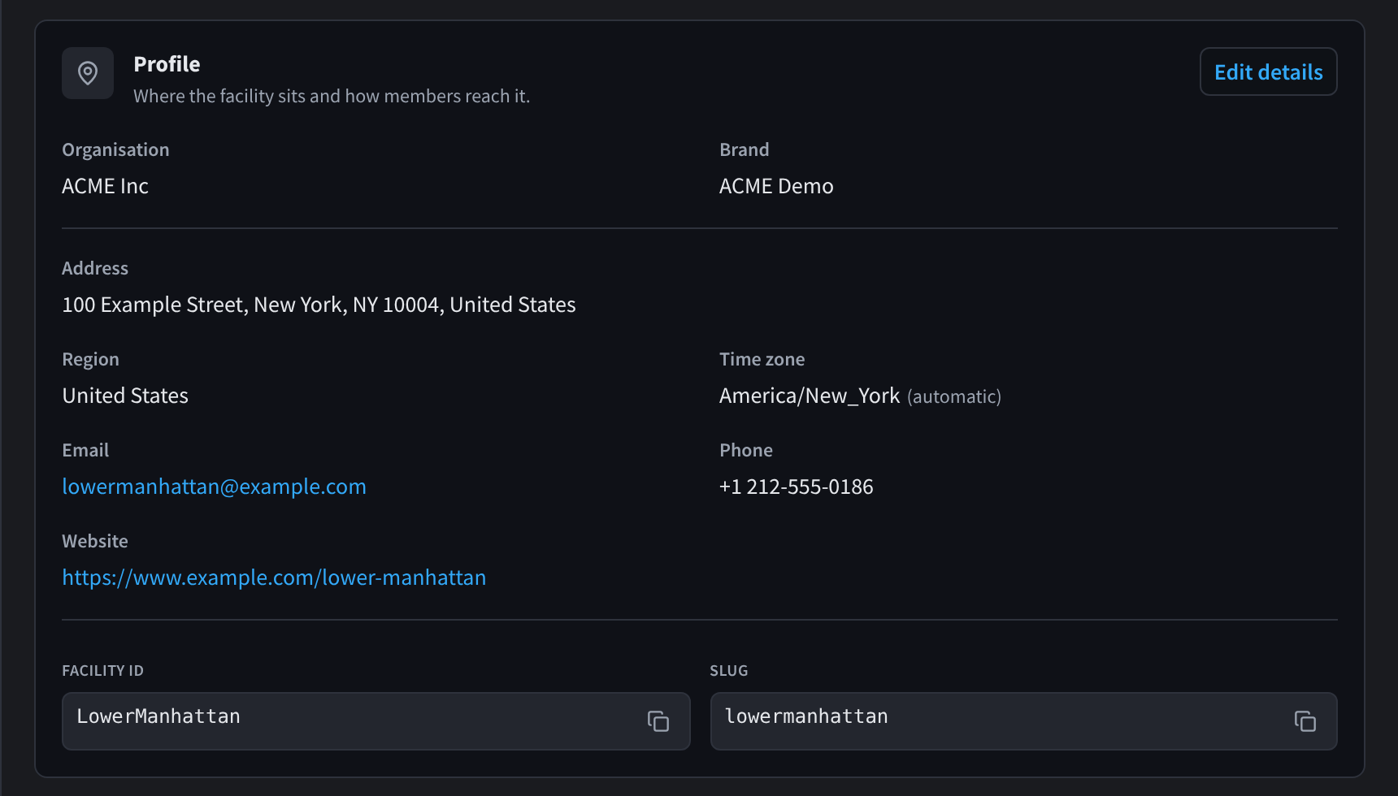Screen dimensions: 1398x796
Task: Copy the Facility ID LowerManhattan value
Action: point(658,721)
